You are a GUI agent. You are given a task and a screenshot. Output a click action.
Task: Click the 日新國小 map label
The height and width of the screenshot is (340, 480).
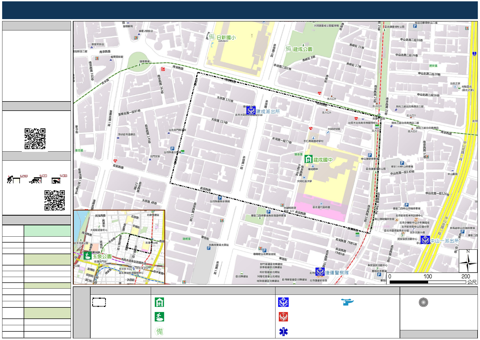[226, 37]
